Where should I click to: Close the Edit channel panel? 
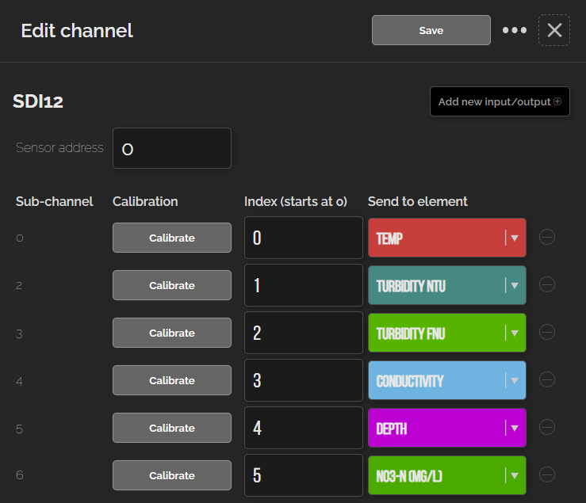tap(554, 30)
